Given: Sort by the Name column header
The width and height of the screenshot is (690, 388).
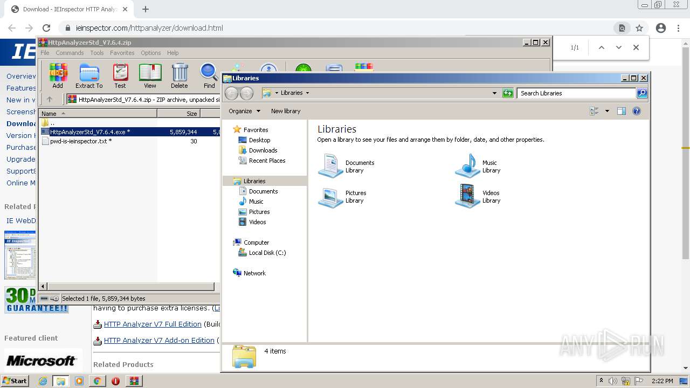Looking at the screenshot, I should pyautogui.click(x=98, y=113).
